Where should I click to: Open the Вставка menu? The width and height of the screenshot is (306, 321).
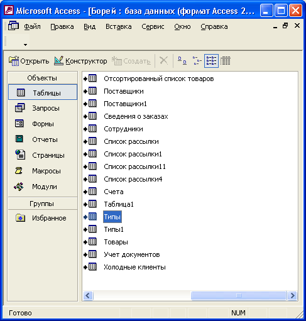point(119,26)
